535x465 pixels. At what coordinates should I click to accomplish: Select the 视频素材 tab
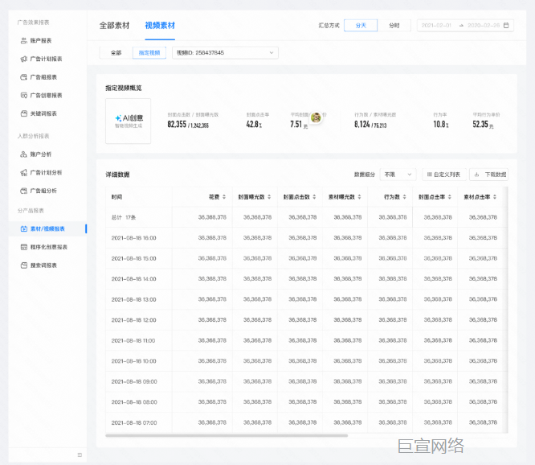tap(160, 26)
